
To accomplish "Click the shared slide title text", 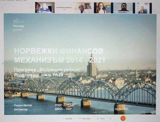I will click(59, 55).
